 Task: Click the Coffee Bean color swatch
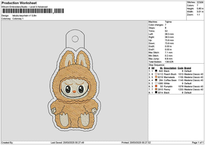[156, 80]
